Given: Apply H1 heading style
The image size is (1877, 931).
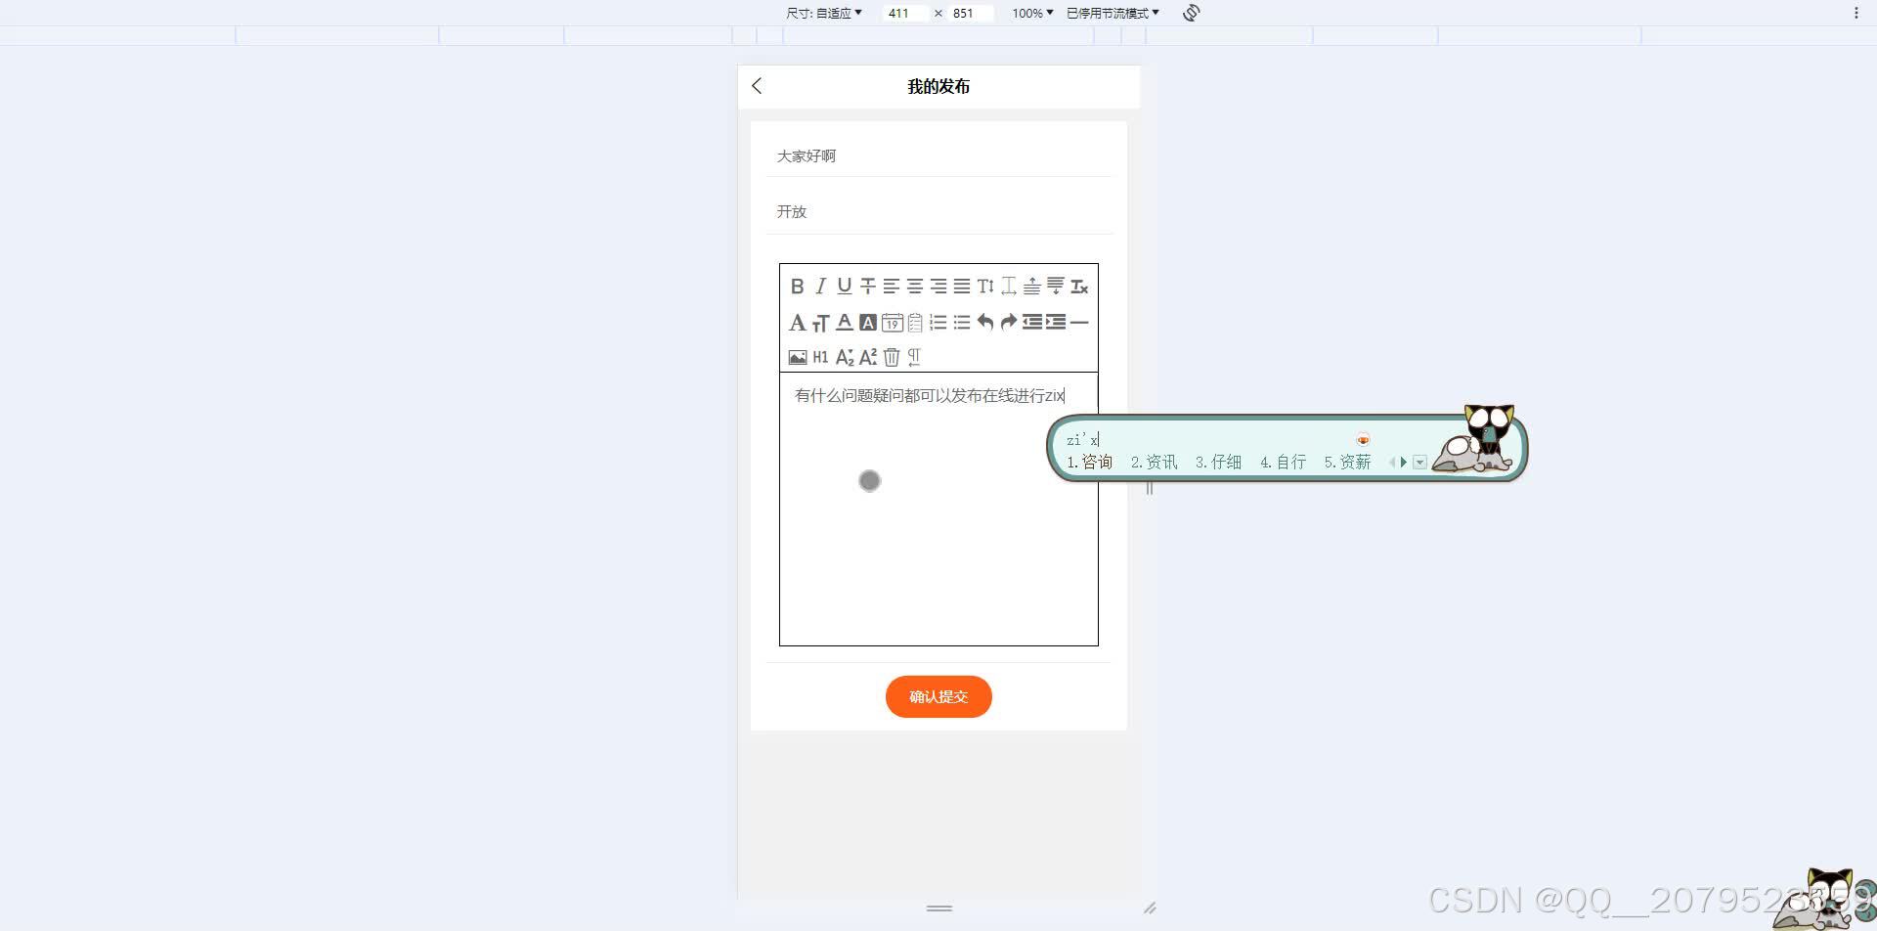Looking at the screenshot, I should point(820,357).
